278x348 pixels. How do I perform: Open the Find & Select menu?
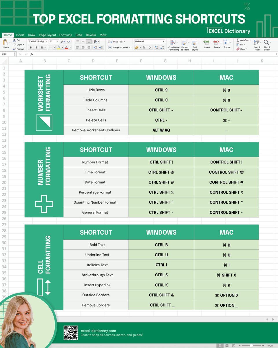pyautogui.click(x=267, y=45)
